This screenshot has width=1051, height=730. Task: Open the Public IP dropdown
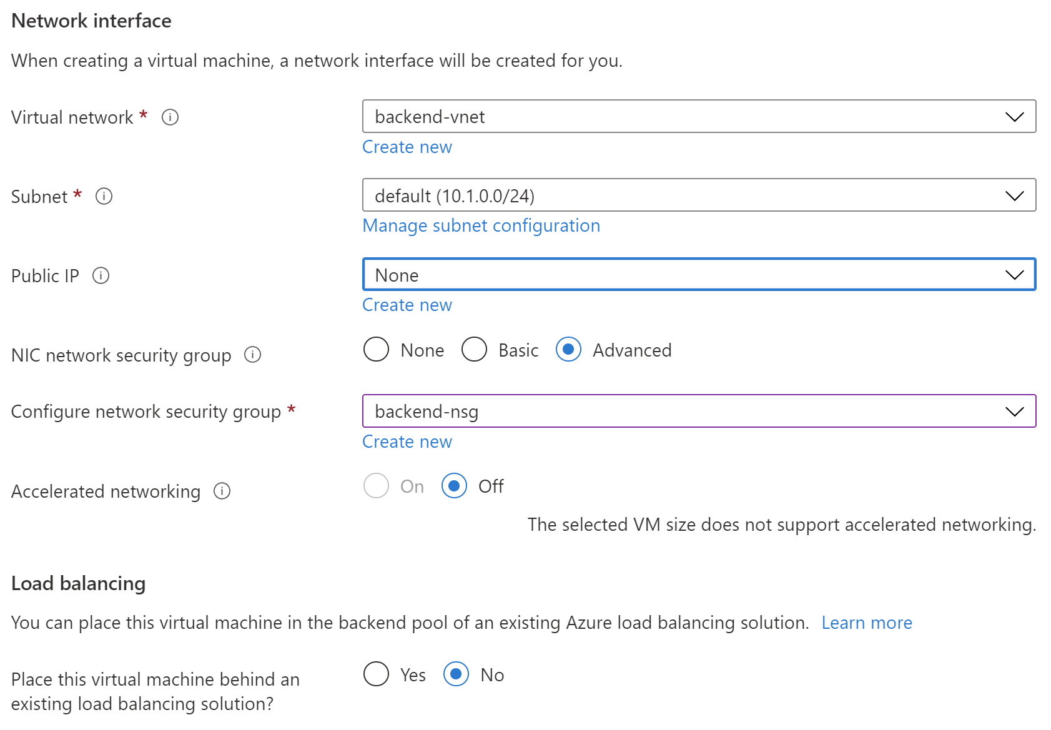coord(1015,274)
